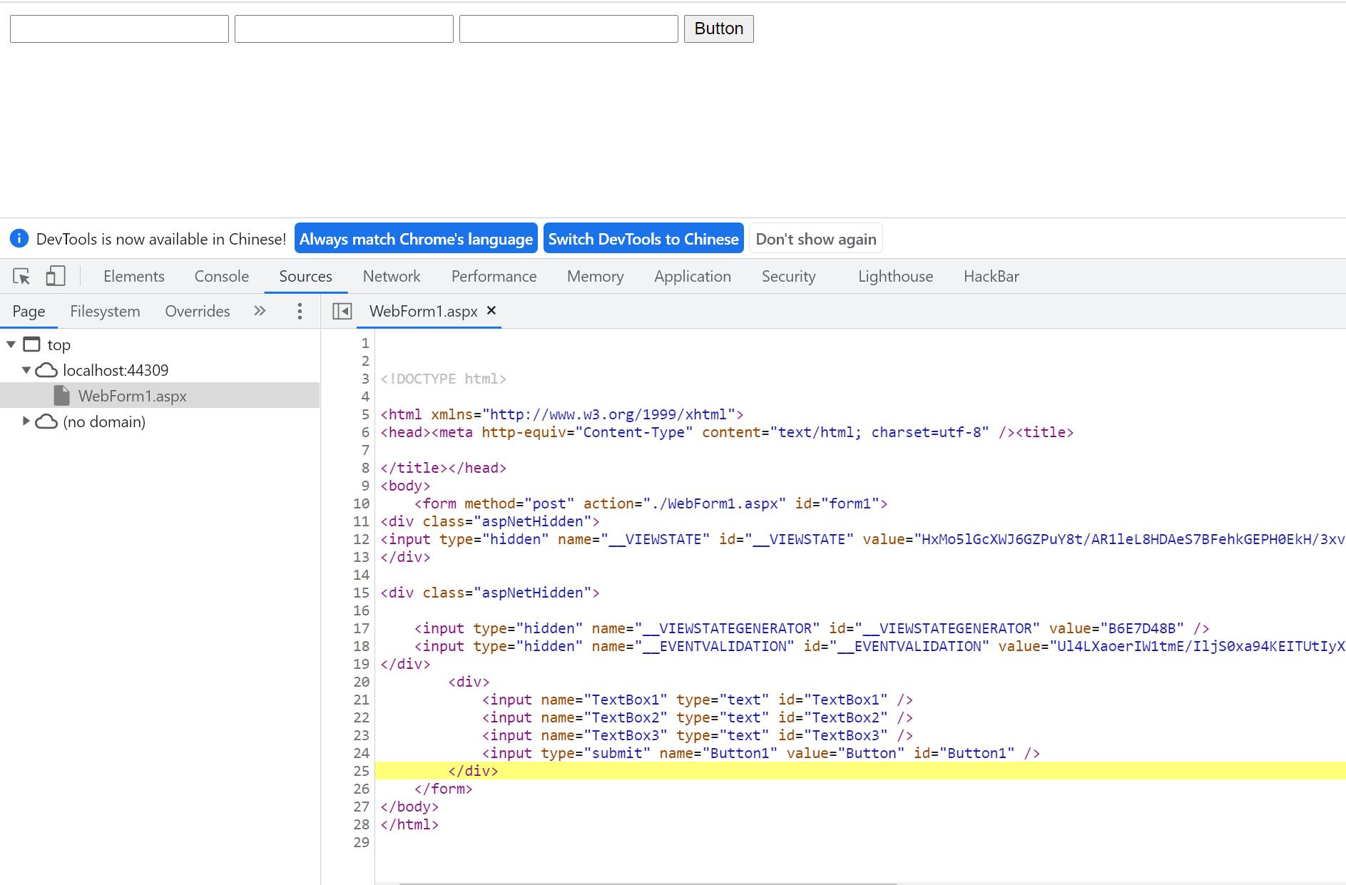Select the Sources tab
1346x885 pixels.
point(305,276)
